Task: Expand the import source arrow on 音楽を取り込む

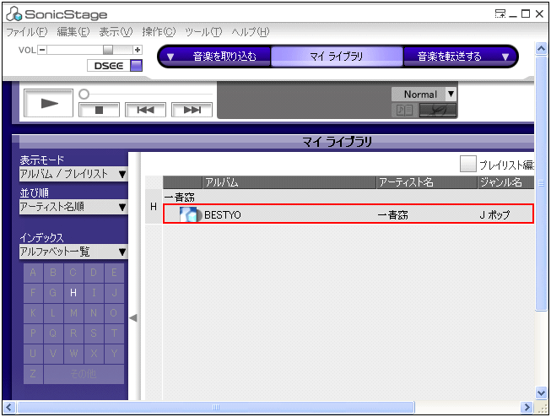Action: (170, 57)
